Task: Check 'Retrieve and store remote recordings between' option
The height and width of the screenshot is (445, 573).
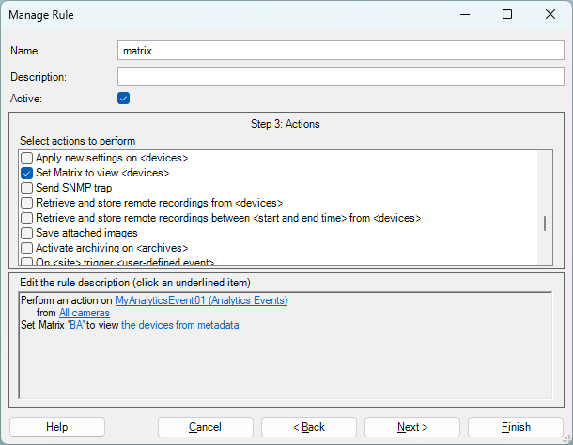Action: coord(27,218)
